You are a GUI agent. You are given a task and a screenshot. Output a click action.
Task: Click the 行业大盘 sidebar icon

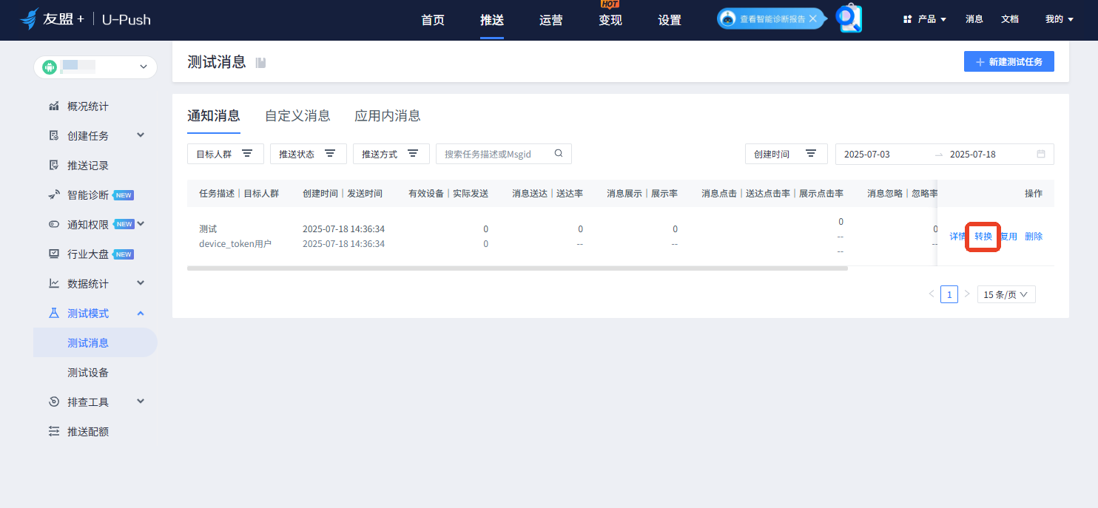(54, 254)
